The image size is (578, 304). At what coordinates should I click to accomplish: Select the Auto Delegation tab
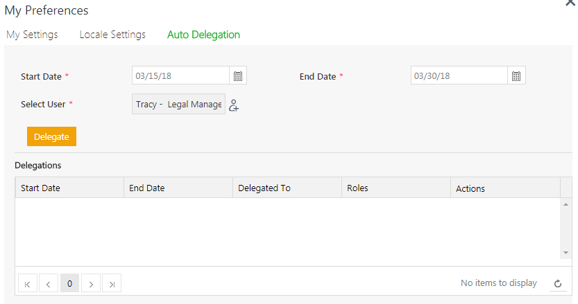[x=203, y=35]
